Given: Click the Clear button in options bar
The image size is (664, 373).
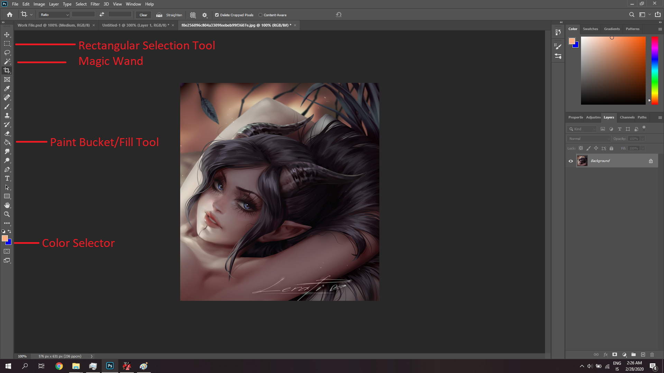Looking at the screenshot, I should click(x=143, y=15).
